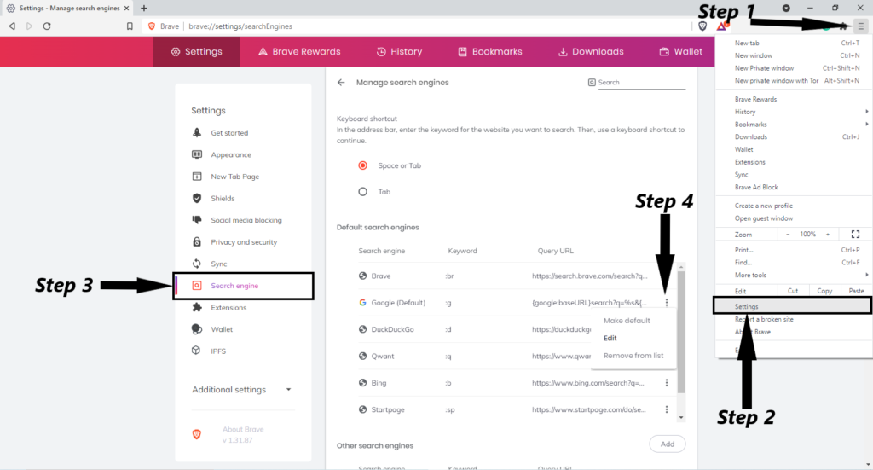
Task: Switch to Wallet top tab
Action: [x=681, y=52]
